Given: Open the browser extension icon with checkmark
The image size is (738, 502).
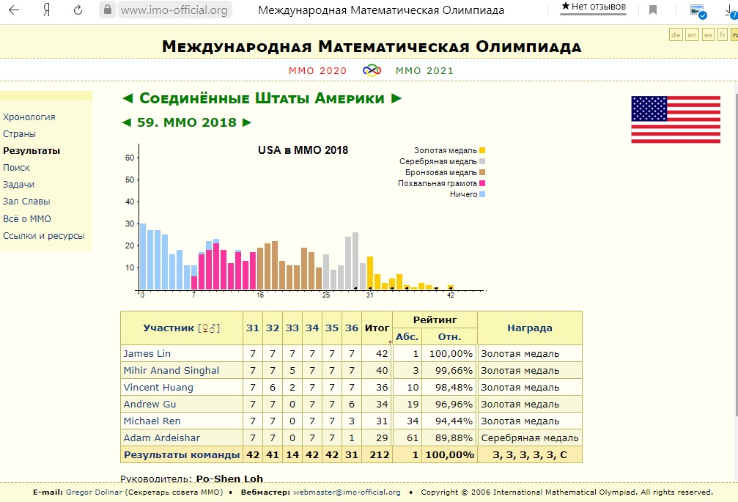Looking at the screenshot, I should coord(698,11).
